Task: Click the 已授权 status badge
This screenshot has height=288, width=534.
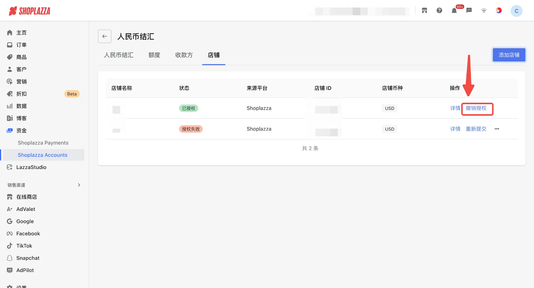Action: coord(189,108)
